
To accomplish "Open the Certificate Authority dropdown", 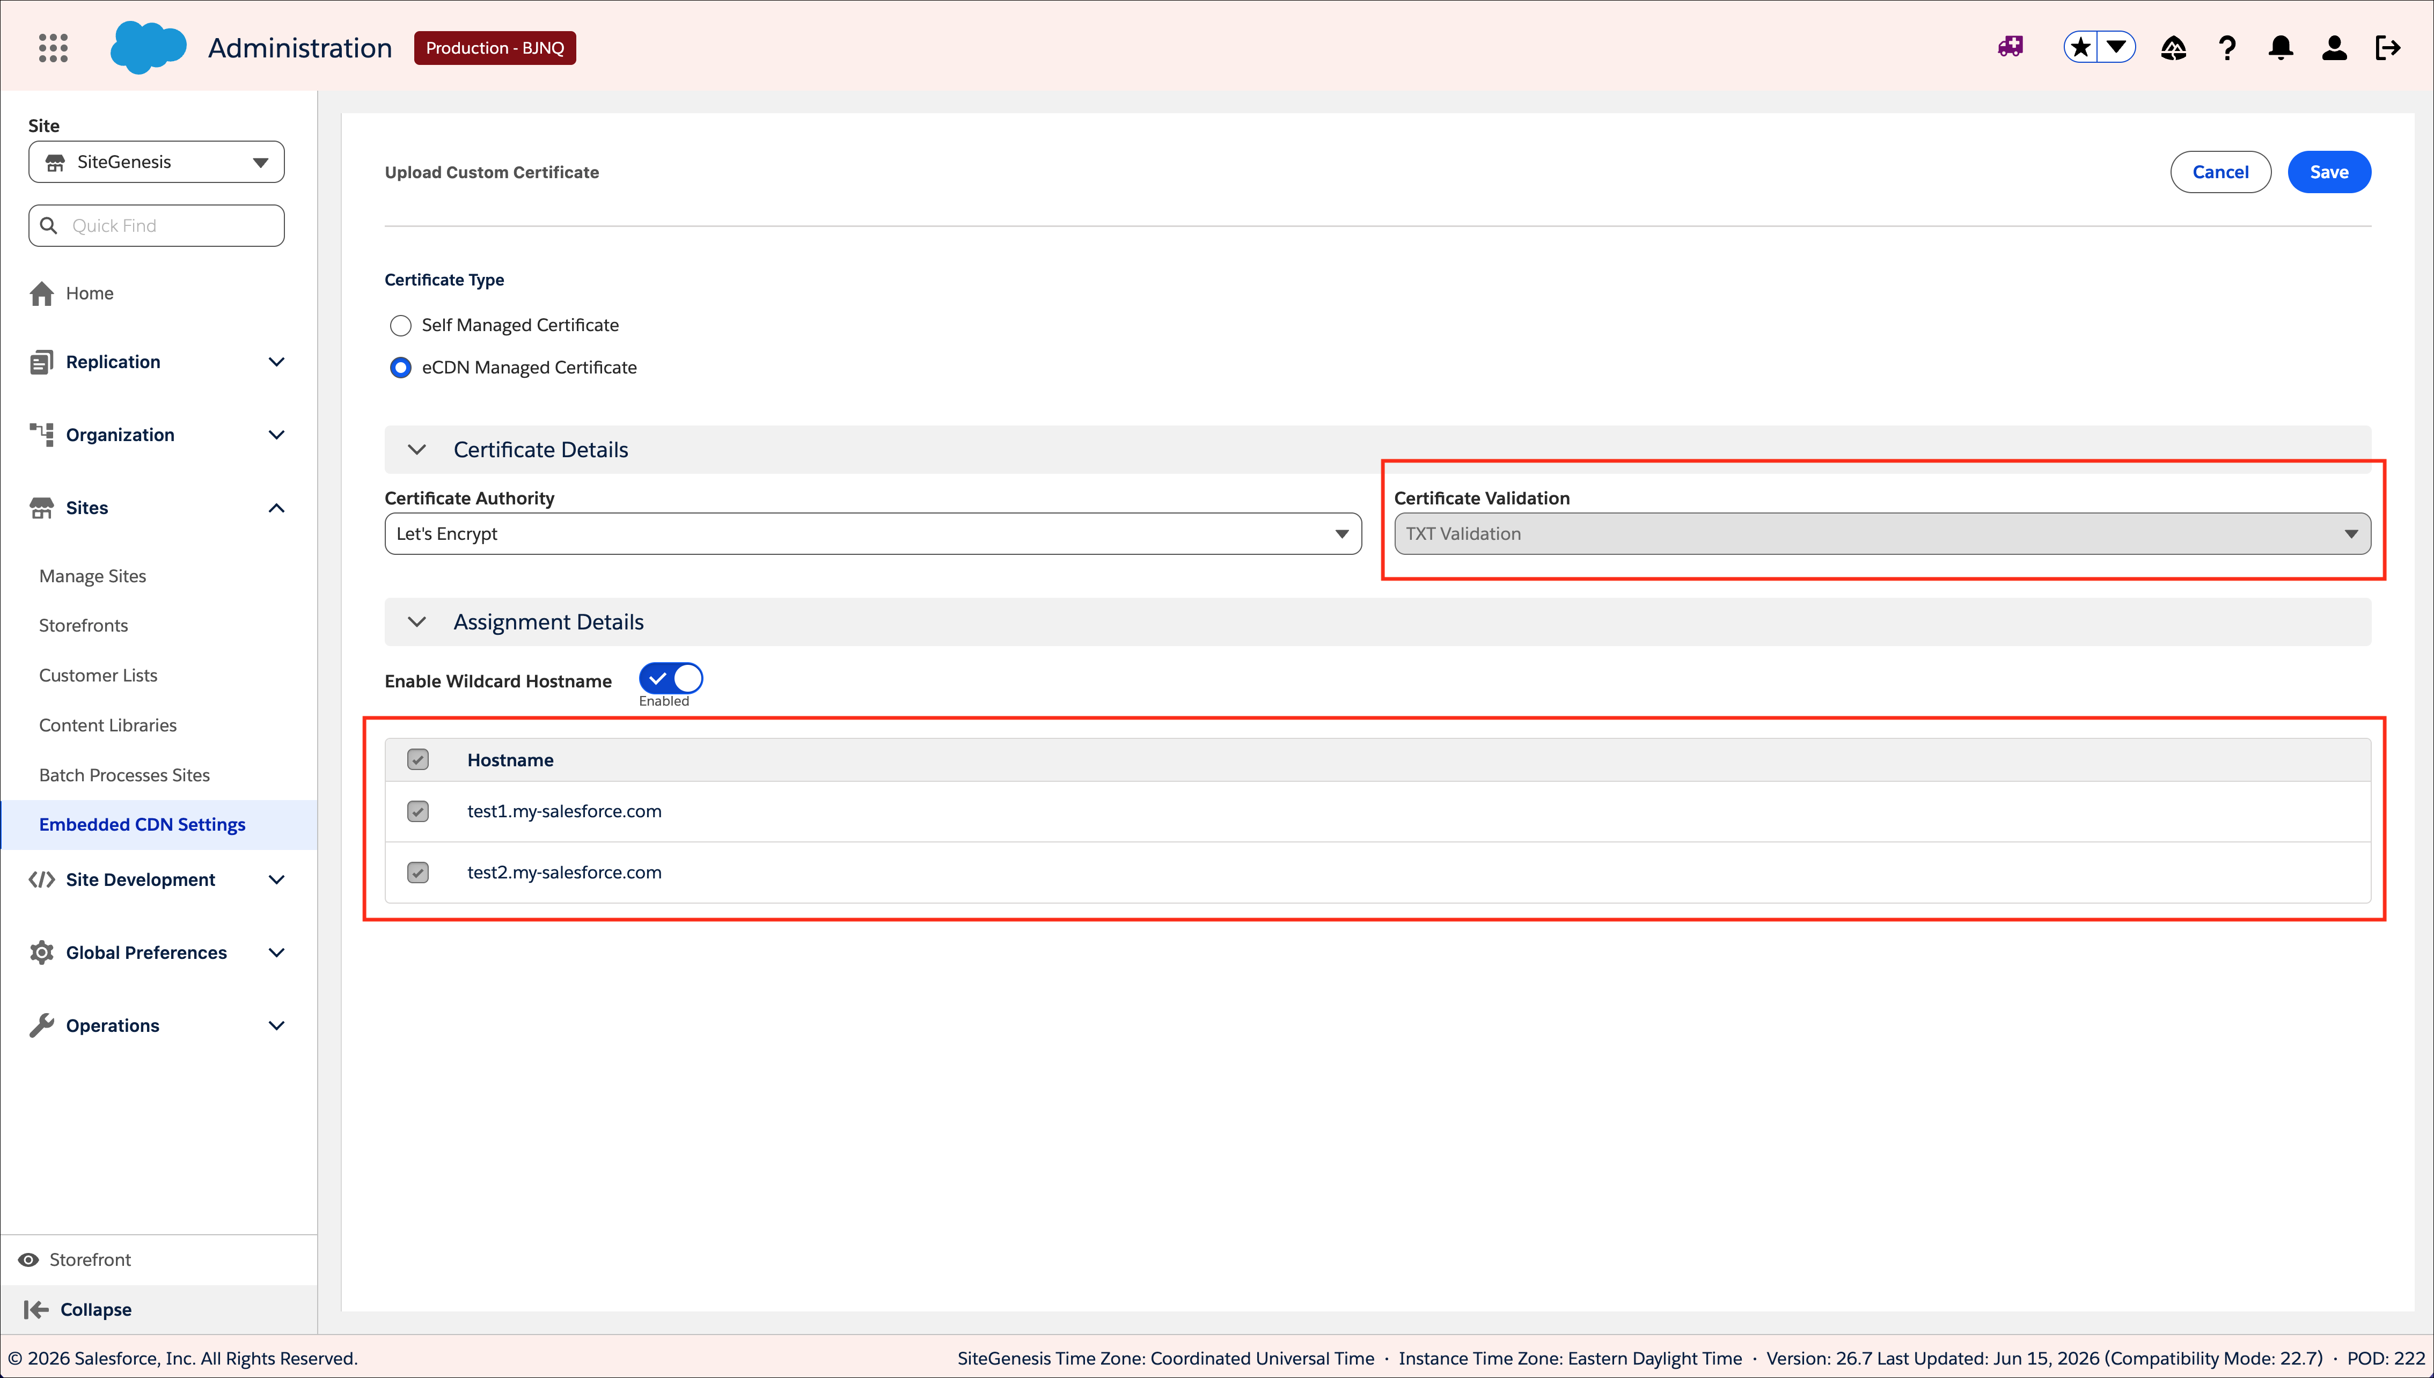I will point(873,534).
